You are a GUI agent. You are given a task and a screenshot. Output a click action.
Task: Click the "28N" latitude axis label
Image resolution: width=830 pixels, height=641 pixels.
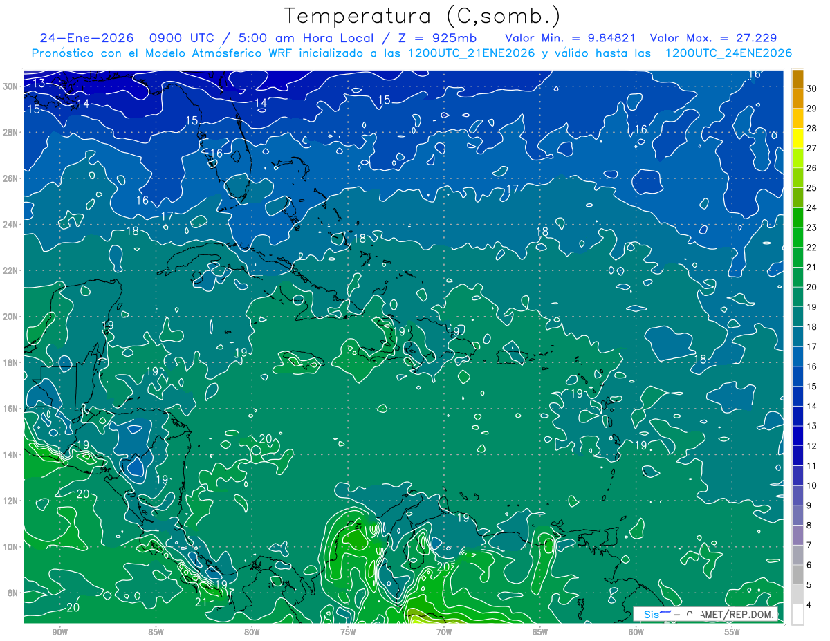click(x=11, y=132)
